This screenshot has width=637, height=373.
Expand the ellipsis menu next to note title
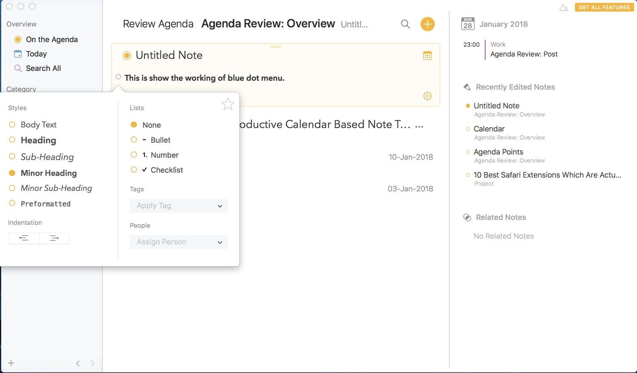click(419, 126)
